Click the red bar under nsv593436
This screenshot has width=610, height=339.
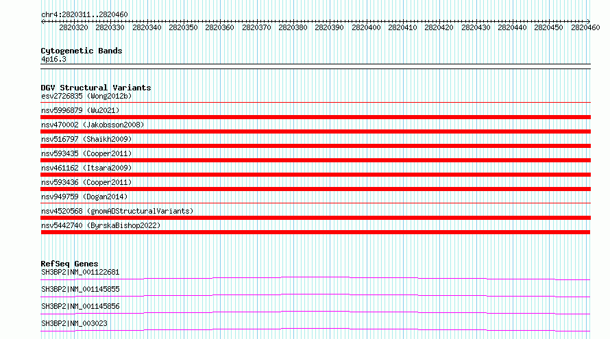315,189
